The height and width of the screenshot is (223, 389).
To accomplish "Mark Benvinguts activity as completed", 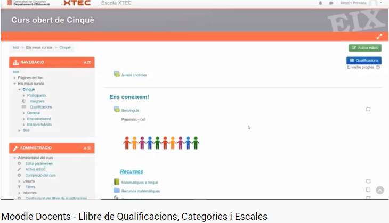I will (x=368, y=109).
